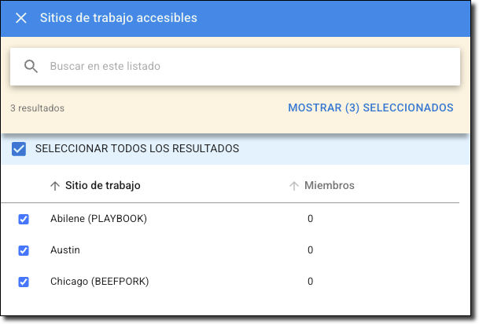Click the Austin site name

(x=65, y=250)
